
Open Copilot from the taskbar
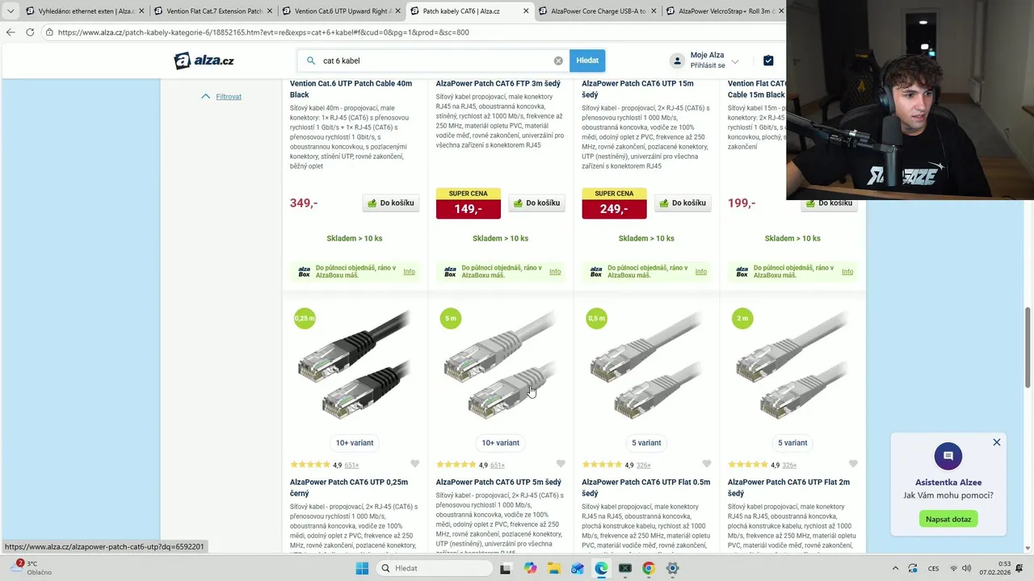click(530, 568)
